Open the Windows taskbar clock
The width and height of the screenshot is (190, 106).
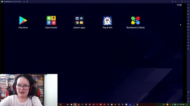coord(182,105)
